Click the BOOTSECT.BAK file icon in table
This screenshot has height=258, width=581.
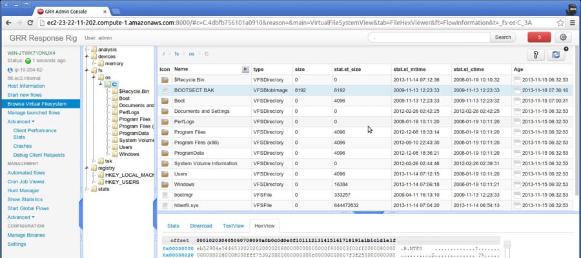pyautogui.click(x=165, y=90)
